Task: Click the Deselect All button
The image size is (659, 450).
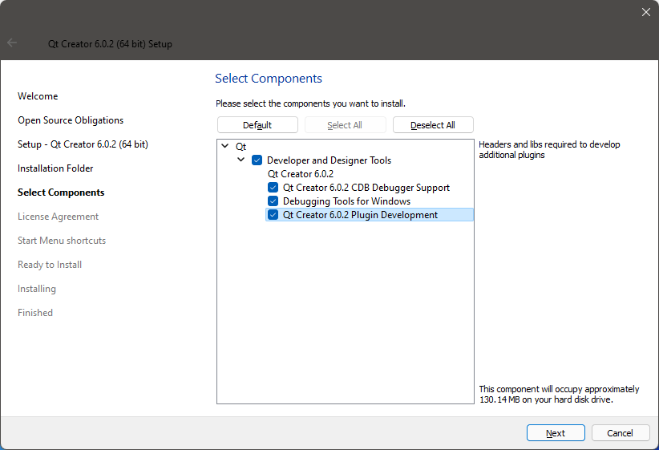Action: tap(433, 125)
